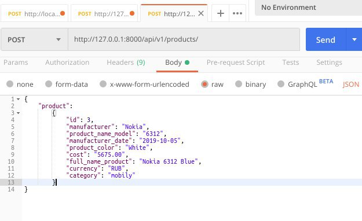Open the Params tab
Image resolution: width=362 pixels, height=221 pixels.
click(x=16, y=62)
